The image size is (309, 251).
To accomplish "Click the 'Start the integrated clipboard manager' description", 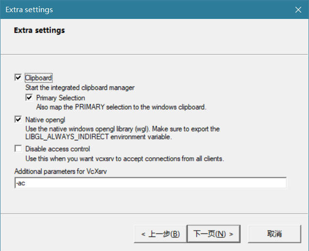I will pos(80,87).
